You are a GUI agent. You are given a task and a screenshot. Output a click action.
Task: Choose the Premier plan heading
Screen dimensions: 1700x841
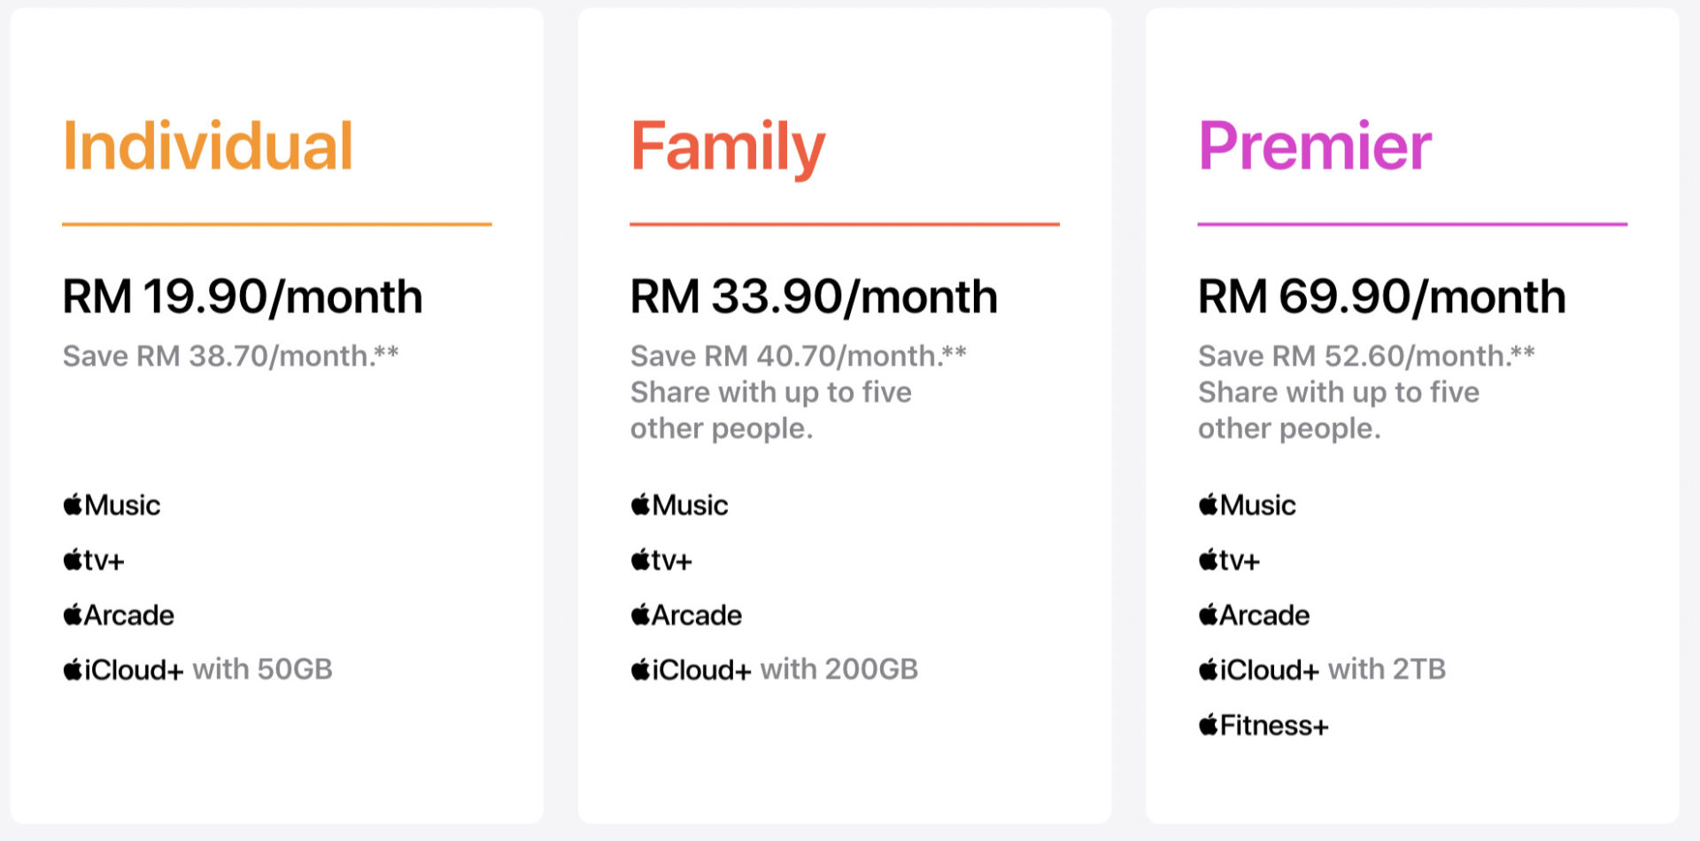pos(1315,146)
